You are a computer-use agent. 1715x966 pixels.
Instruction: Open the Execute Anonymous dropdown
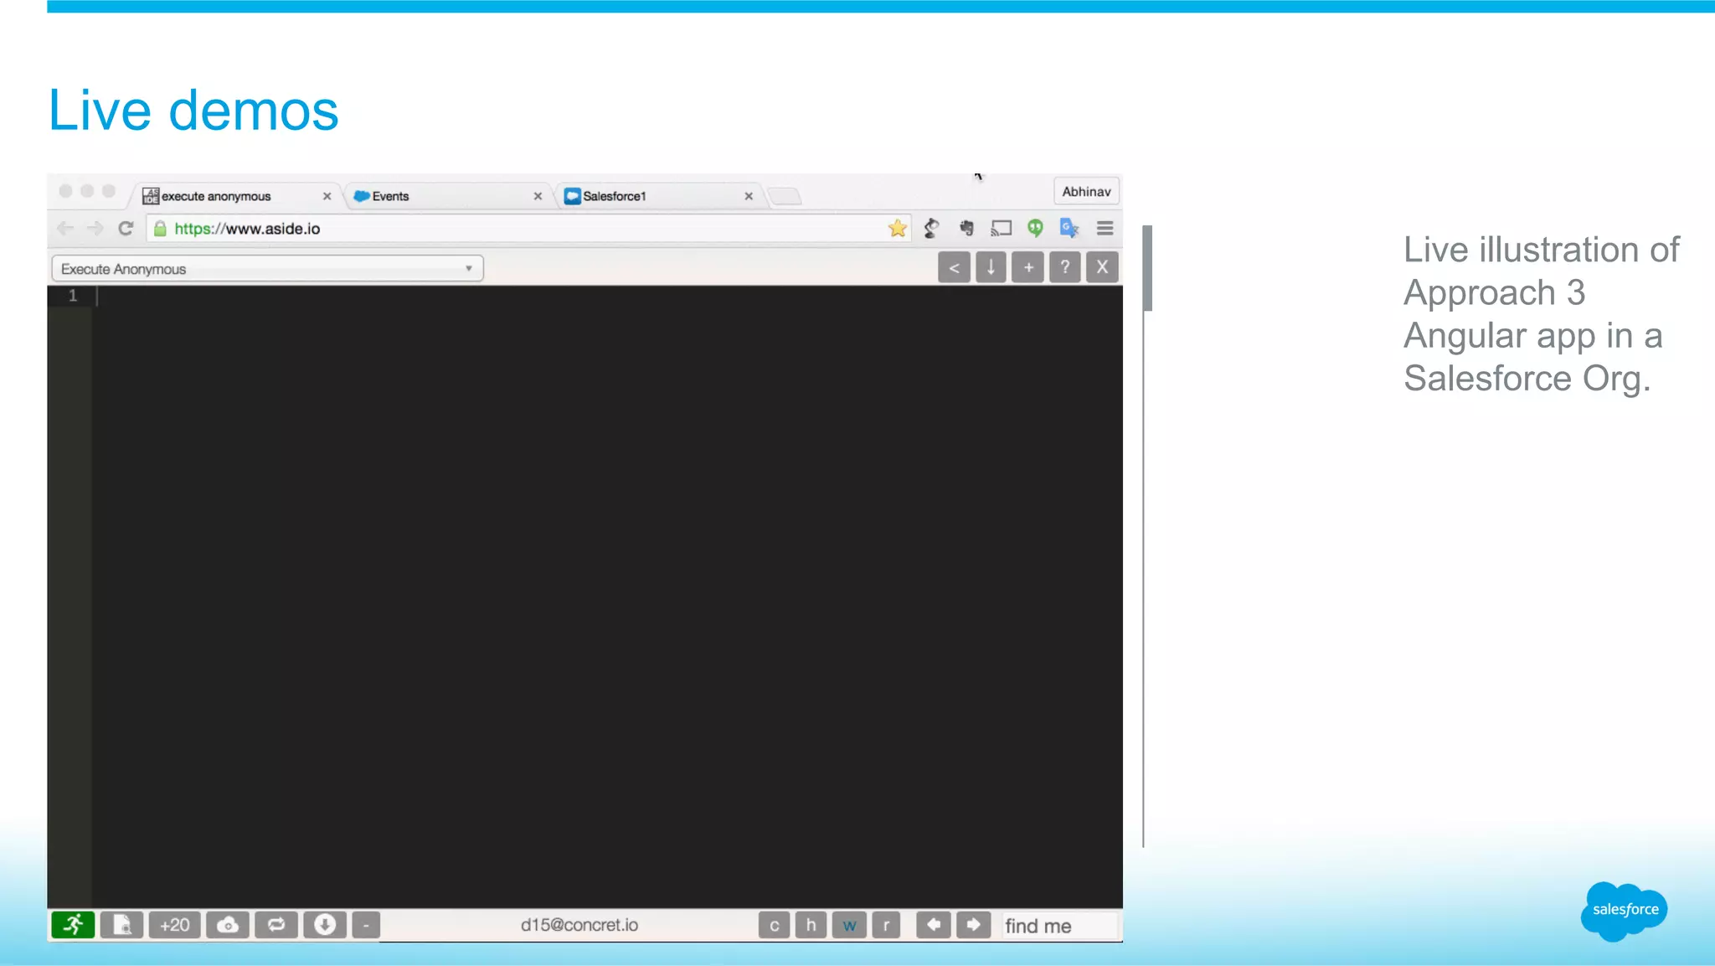pyautogui.click(x=267, y=269)
